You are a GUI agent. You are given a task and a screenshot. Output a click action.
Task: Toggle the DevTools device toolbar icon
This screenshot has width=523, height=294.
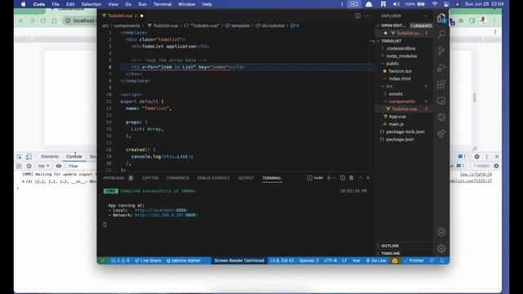click(x=29, y=157)
